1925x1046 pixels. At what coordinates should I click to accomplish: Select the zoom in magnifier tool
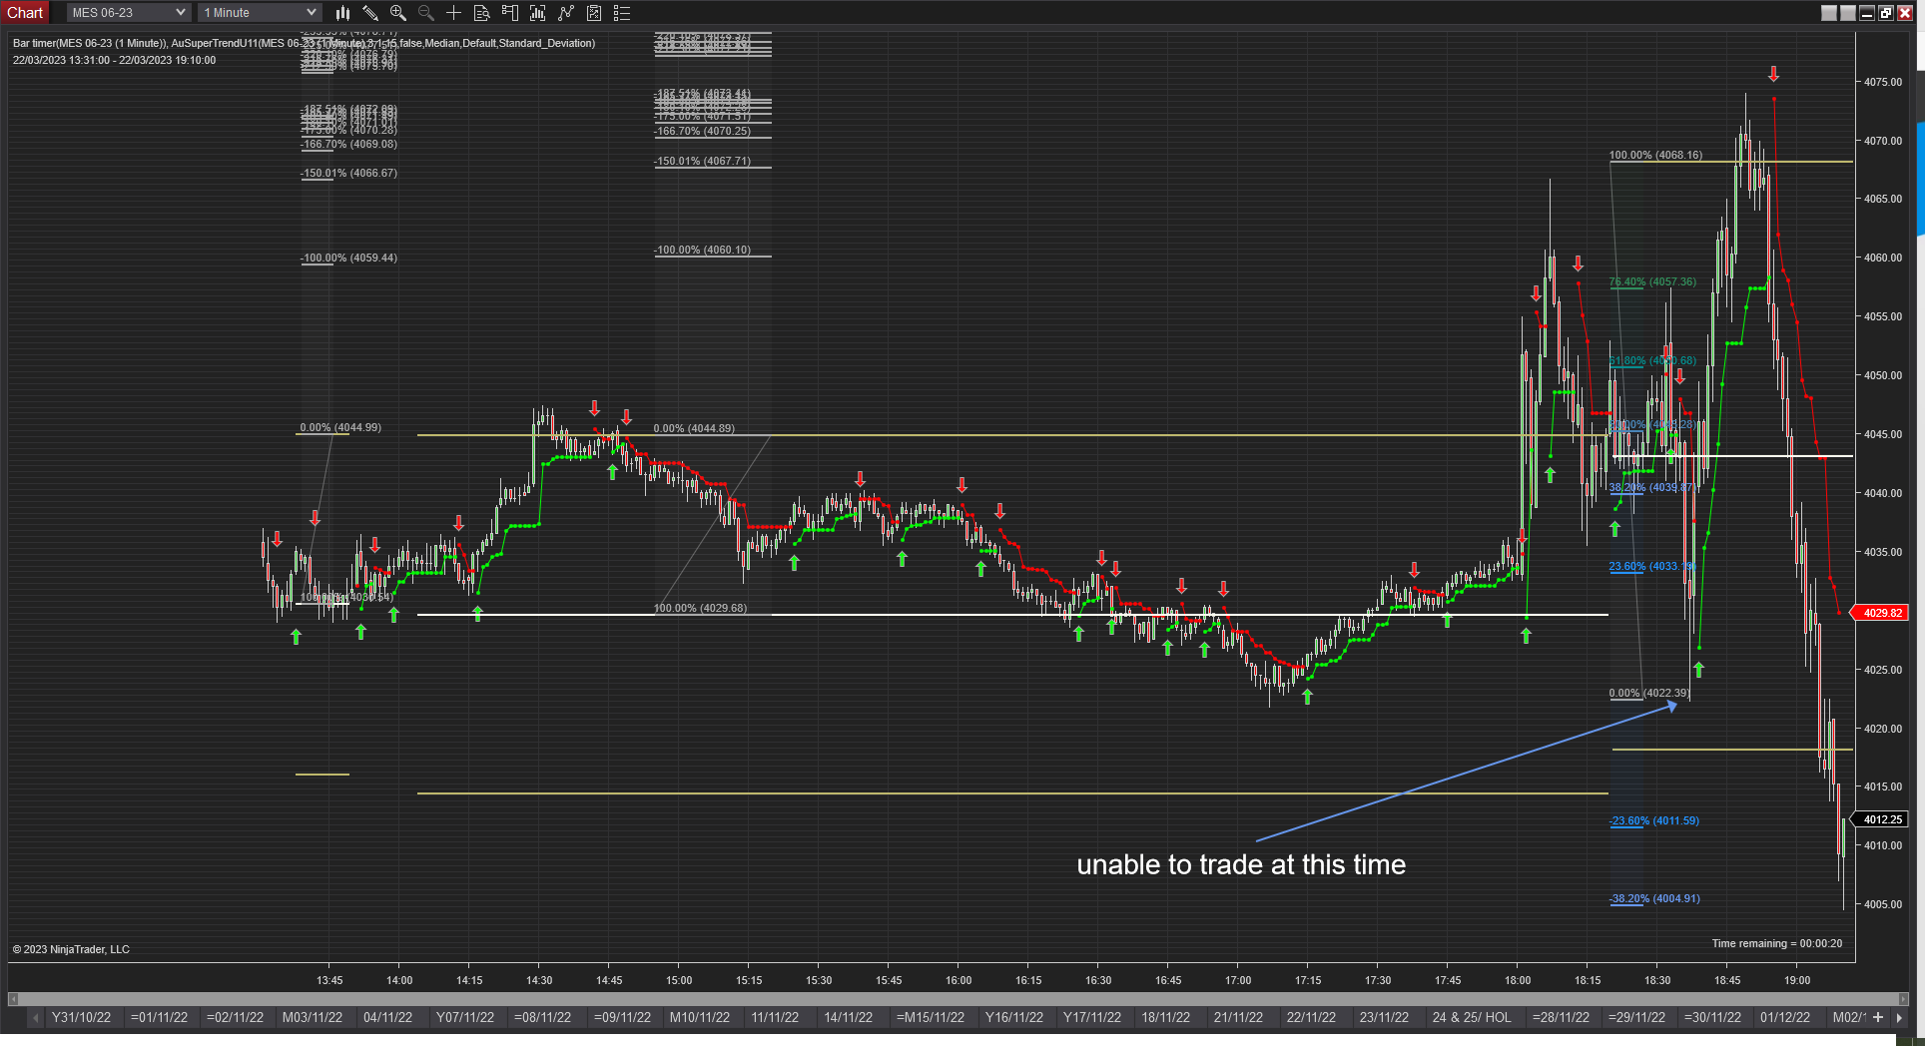tap(398, 13)
